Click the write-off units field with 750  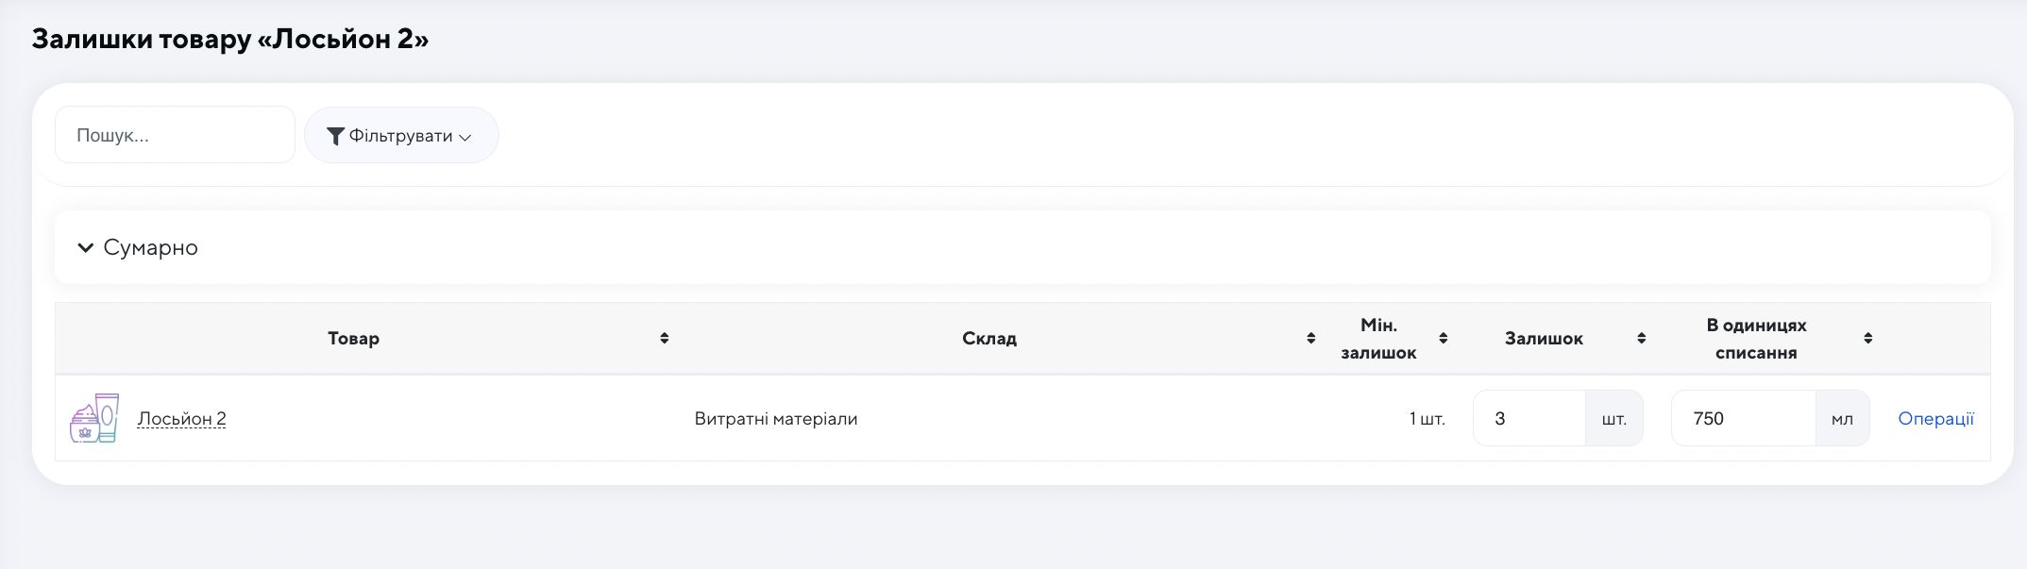[x=1743, y=419]
